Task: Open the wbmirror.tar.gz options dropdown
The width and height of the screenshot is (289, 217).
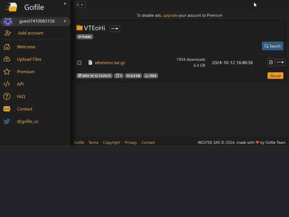Action: 281,62
